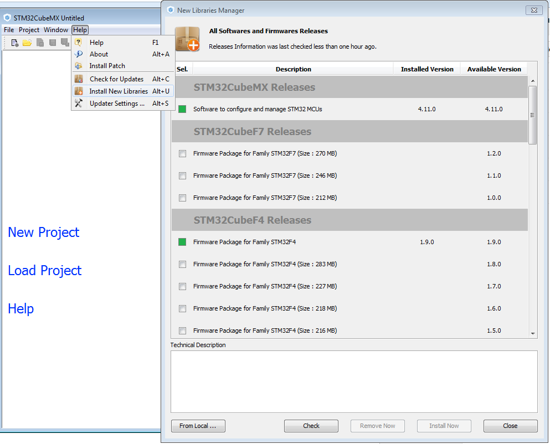Click the New Libraries Manager title icon
The image size is (550, 444).
[x=171, y=10]
